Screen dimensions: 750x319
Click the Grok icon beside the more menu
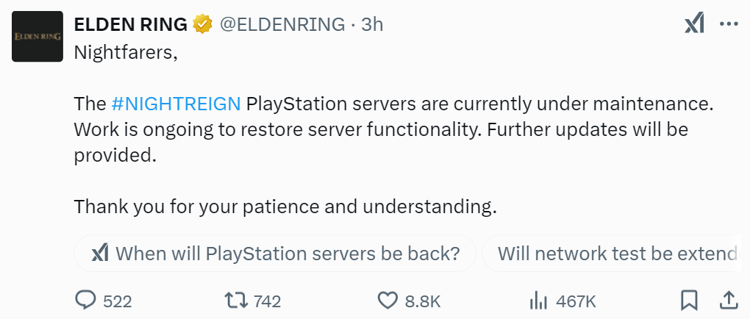(693, 24)
